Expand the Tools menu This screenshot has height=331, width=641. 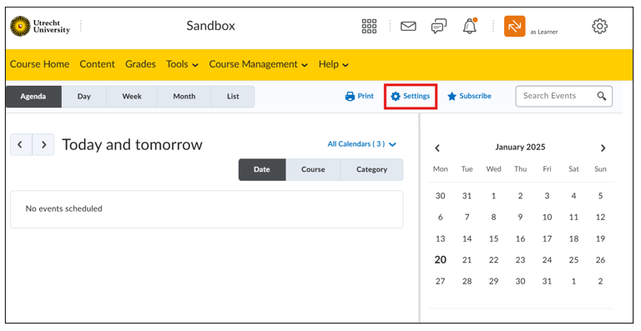coord(182,64)
